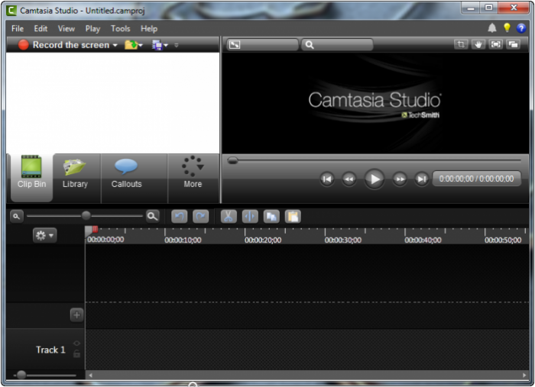This screenshot has width=535, height=387.
Task: Click the Undo button
Action: pos(179,216)
